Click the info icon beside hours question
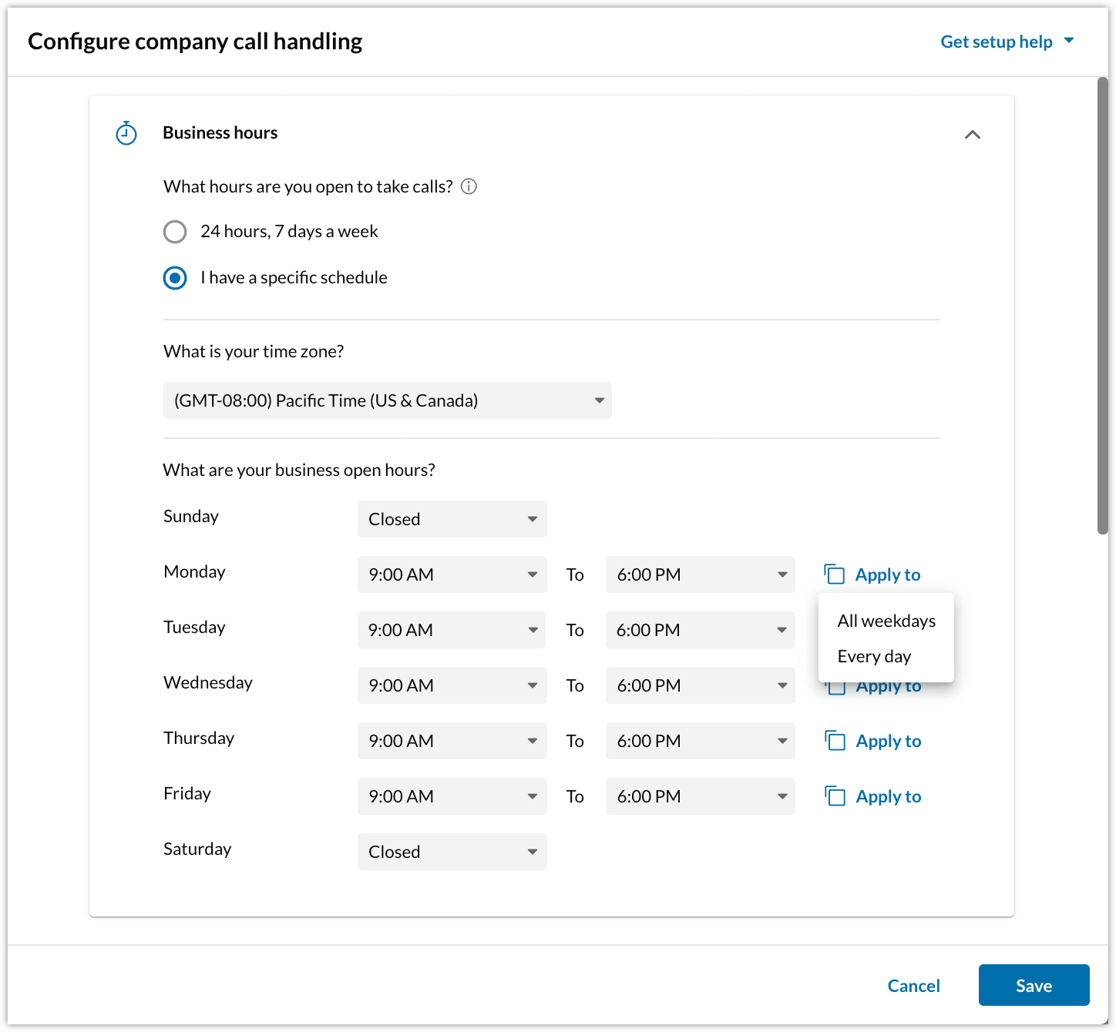1116x1032 pixels. pyautogui.click(x=469, y=186)
